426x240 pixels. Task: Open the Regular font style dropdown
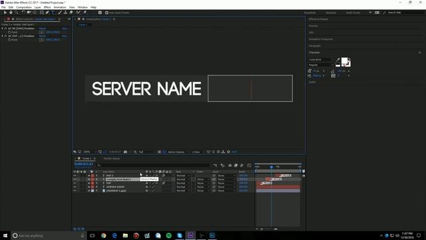click(x=321, y=65)
